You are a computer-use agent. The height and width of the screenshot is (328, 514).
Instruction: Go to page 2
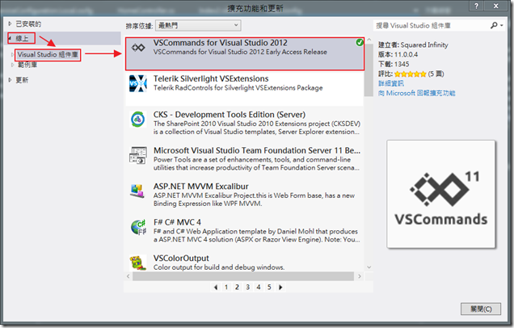point(237,288)
